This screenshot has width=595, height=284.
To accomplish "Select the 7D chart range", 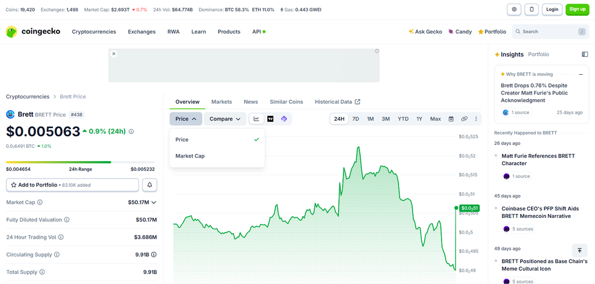I will (356, 119).
